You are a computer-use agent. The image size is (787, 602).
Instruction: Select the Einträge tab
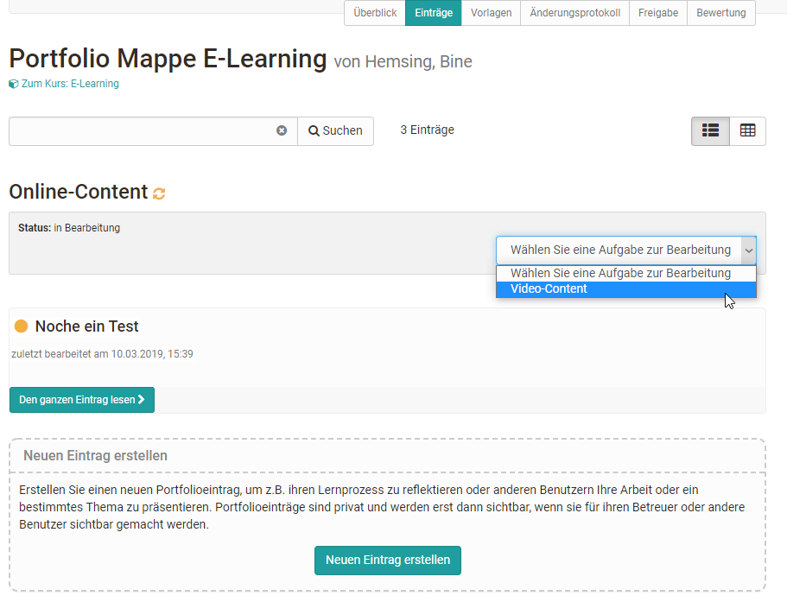(x=433, y=13)
